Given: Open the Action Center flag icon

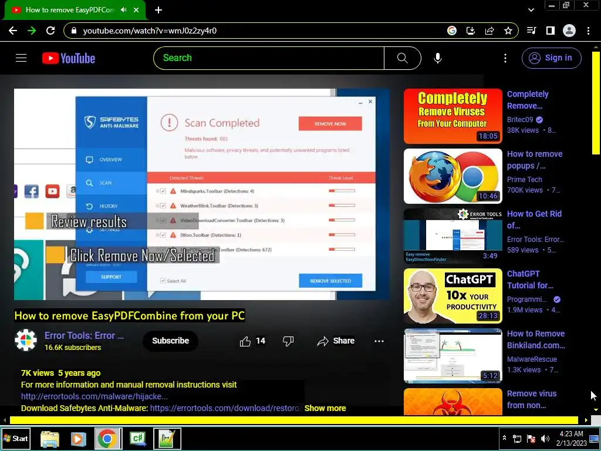Looking at the screenshot, I should [x=531, y=438].
